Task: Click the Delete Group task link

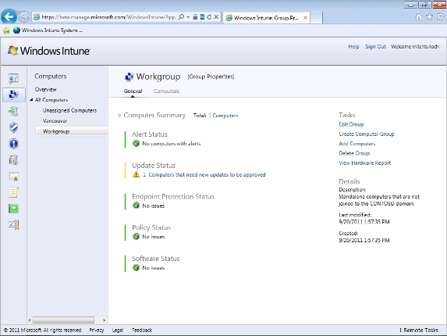Action: 354,153
